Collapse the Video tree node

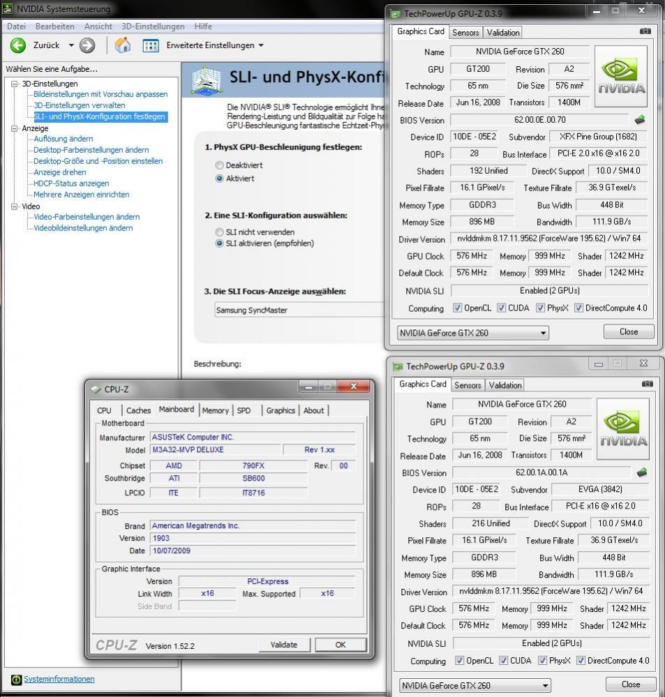pyautogui.click(x=14, y=207)
